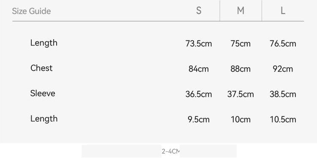Click the bottom Length row label

[x=44, y=119]
